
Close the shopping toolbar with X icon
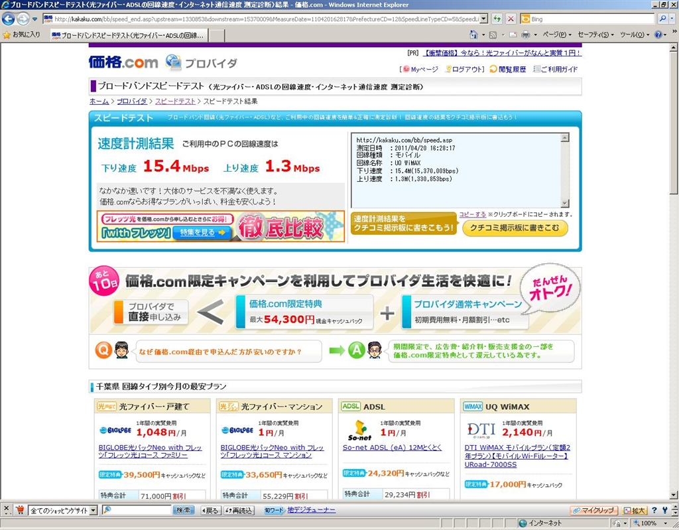click(7, 509)
